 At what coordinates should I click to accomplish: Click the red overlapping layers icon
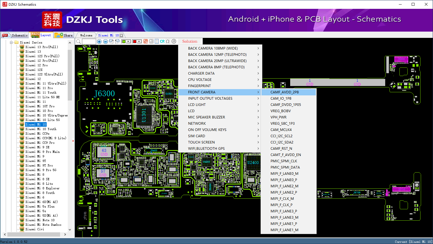[x=146, y=42]
